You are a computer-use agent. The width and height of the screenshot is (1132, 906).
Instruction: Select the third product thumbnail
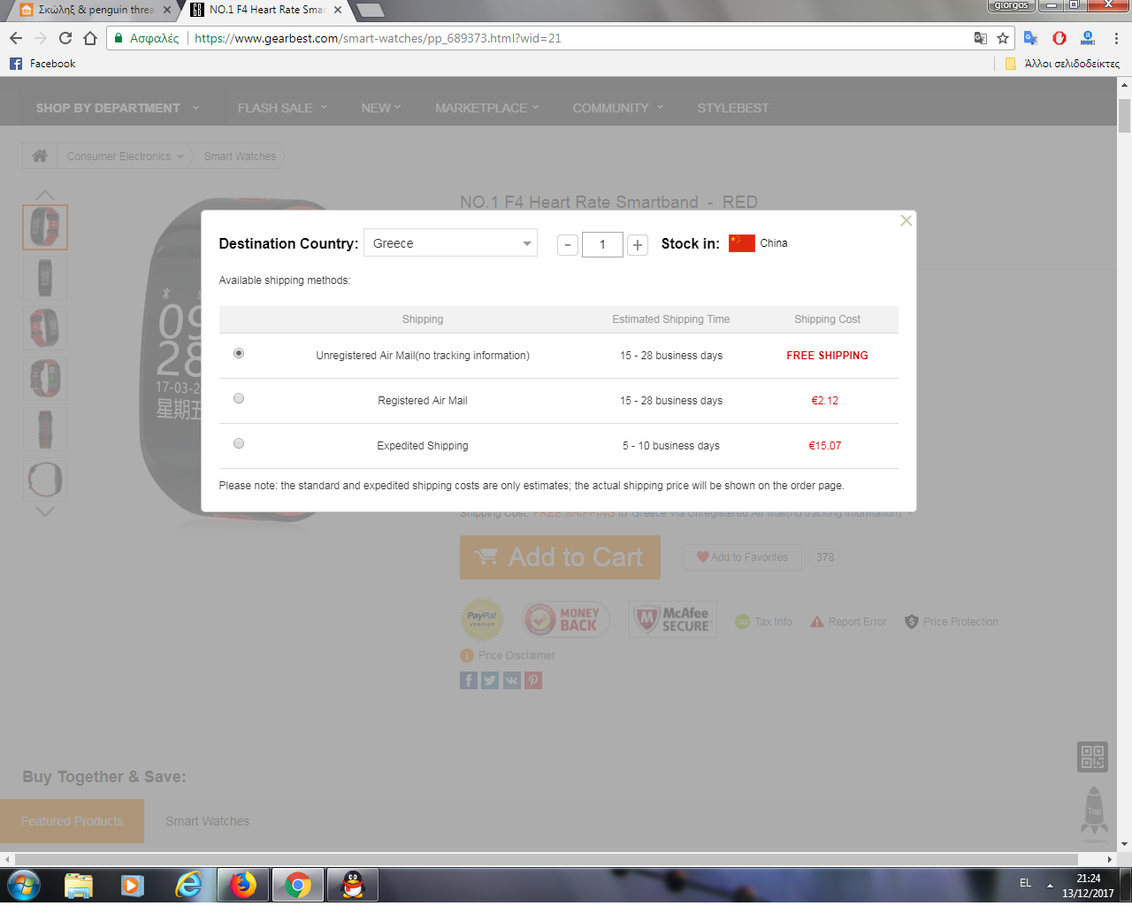tap(45, 327)
